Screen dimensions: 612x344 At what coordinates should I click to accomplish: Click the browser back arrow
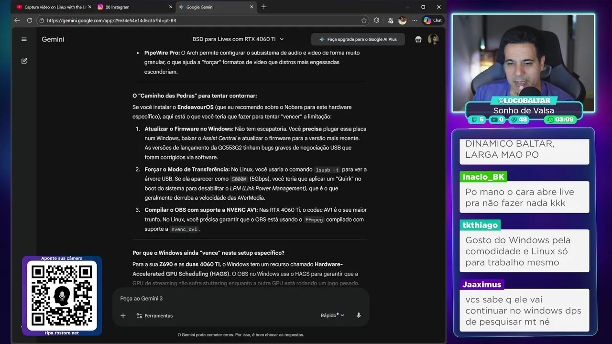17,21
